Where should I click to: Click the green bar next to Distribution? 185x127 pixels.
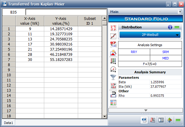click(x=177, y=27)
